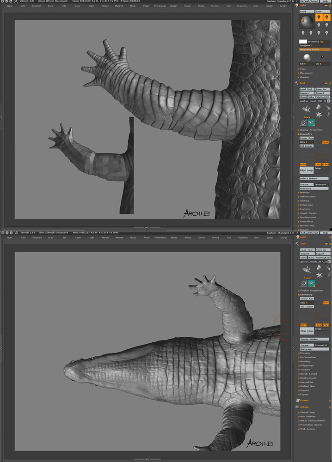
Task: Select the star-shaped tool thumbnail in lower window
Action: [319, 275]
